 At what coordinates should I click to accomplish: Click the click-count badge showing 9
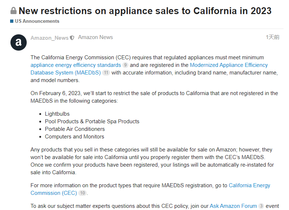pyautogui.click(x=125, y=65)
